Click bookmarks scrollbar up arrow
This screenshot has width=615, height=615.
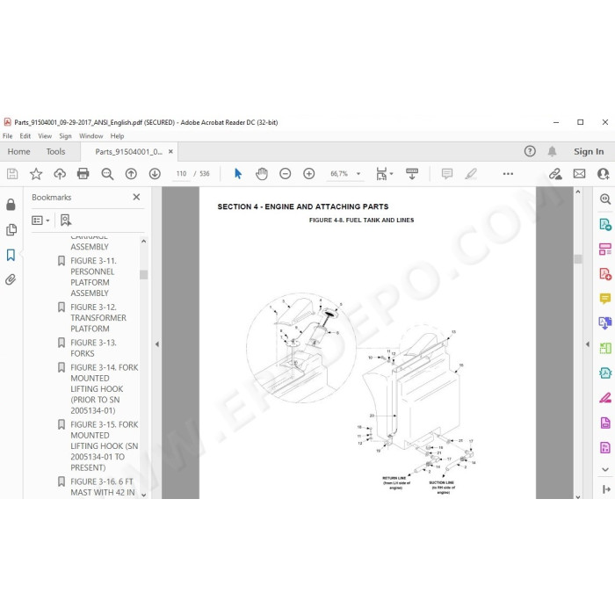point(143,242)
